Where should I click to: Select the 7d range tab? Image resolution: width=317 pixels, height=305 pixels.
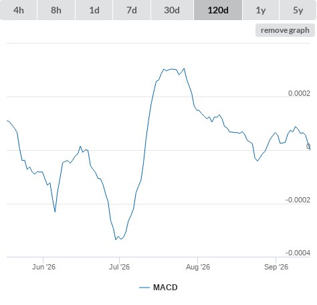pyautogui.click(x=132, y=10)
